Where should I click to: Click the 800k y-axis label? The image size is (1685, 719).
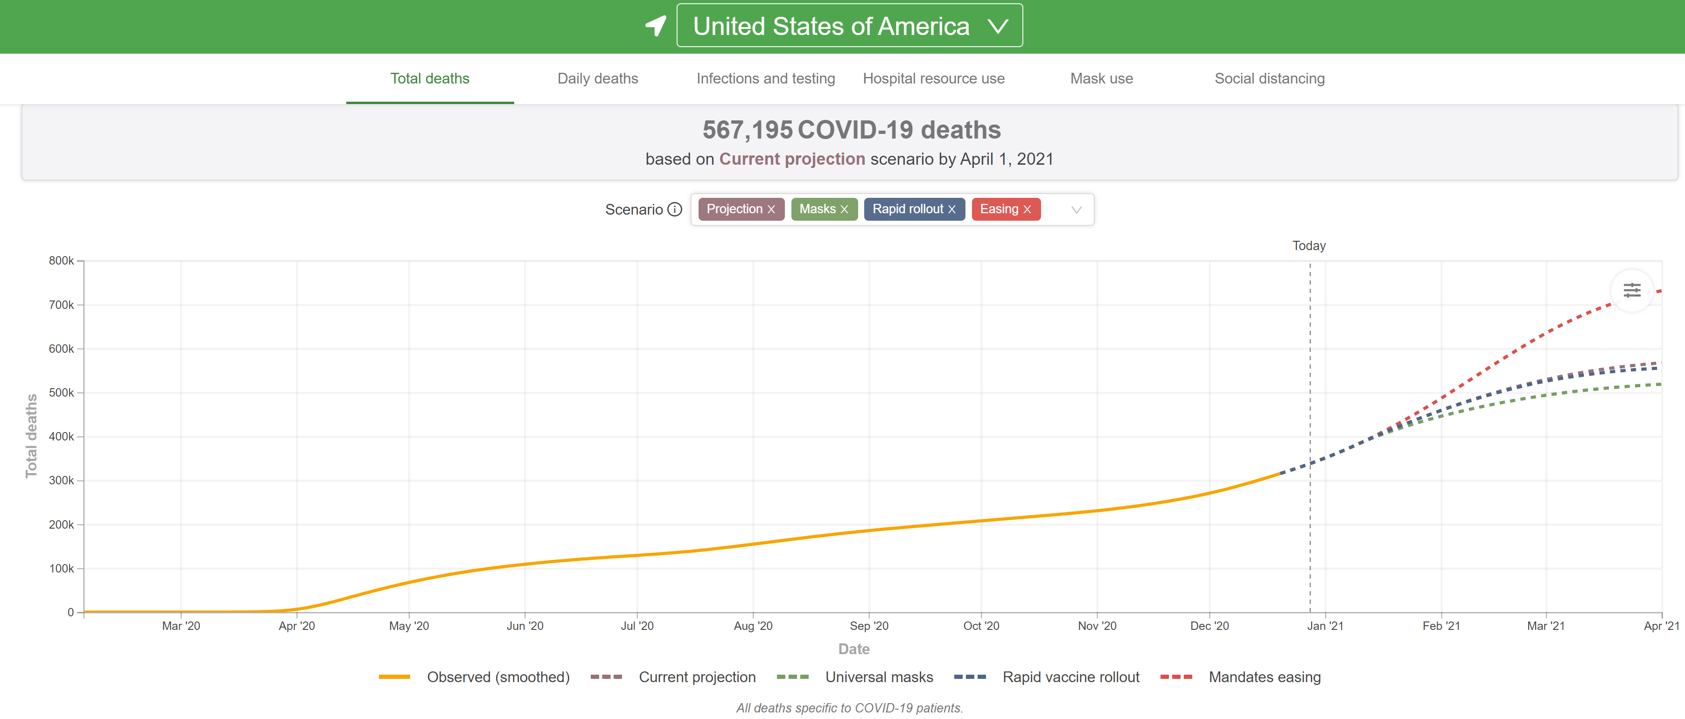point(62,260)
